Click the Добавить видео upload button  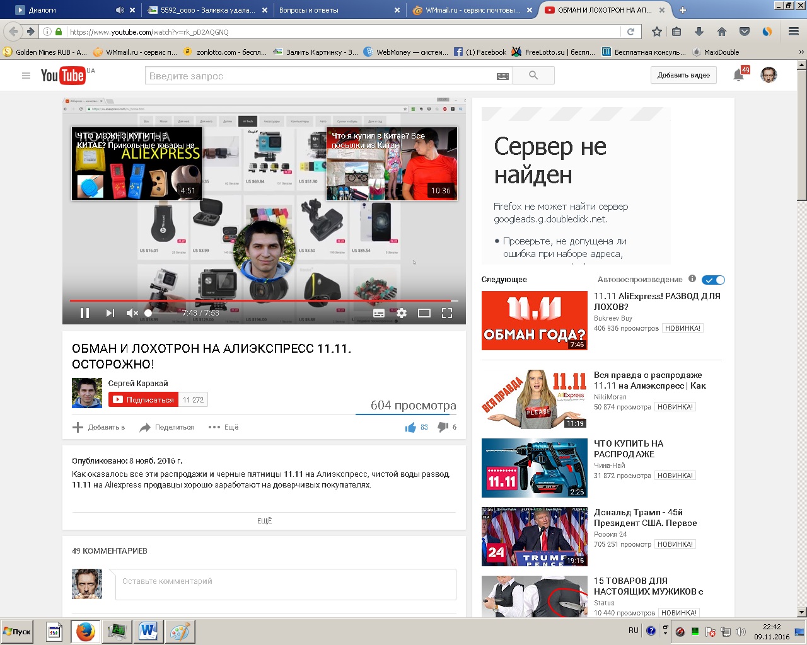tap(683, 76)
